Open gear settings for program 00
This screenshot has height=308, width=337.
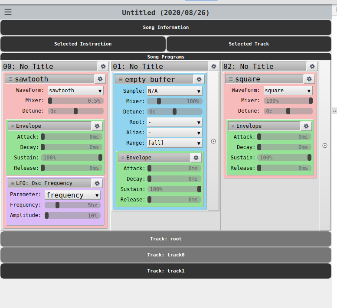coord(103,66)
